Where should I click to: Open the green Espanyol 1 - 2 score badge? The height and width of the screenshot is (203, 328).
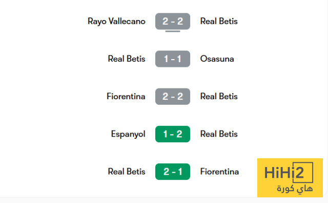(x=173, y=134)
